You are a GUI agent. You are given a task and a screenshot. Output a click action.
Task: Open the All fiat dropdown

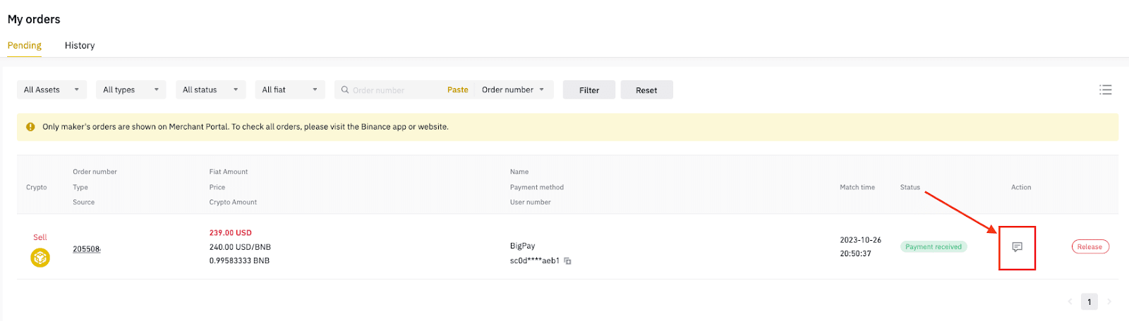(x=290, y=89)
